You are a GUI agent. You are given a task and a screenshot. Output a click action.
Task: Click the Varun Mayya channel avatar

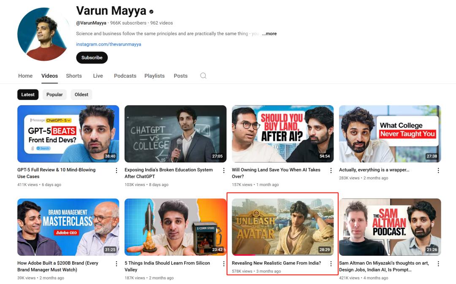click(x=43, y=34)
